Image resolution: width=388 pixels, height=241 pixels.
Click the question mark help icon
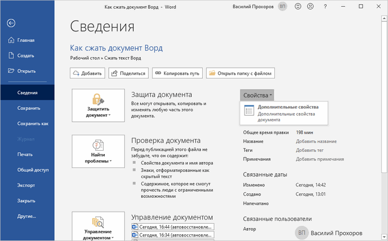coord(325,7)
